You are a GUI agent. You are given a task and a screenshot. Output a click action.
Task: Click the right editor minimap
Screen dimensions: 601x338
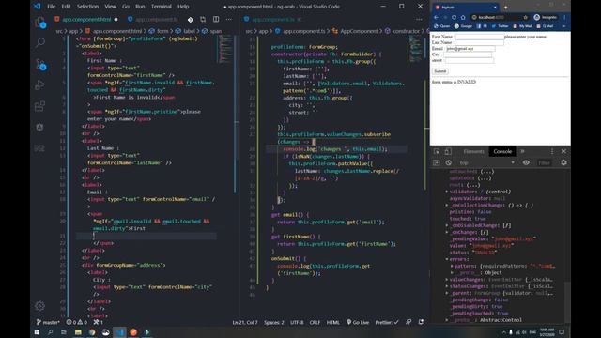point(415,49)
